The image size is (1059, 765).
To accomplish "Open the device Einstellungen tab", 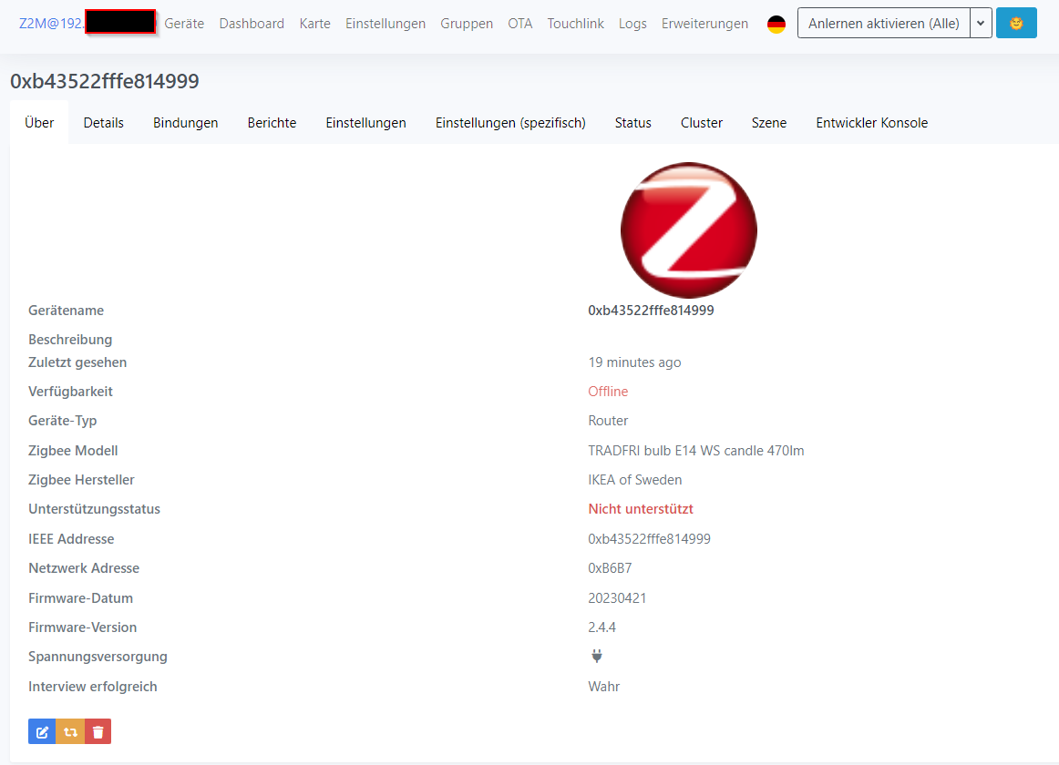I will click(x=366, y=123).
